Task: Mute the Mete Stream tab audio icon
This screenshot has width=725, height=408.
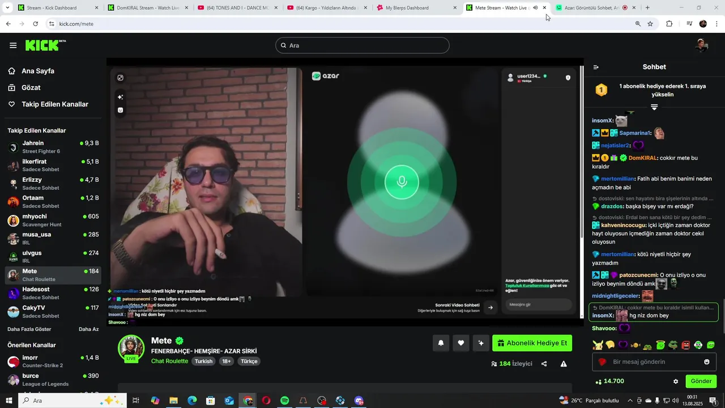Action: click(x=535, y=8)
